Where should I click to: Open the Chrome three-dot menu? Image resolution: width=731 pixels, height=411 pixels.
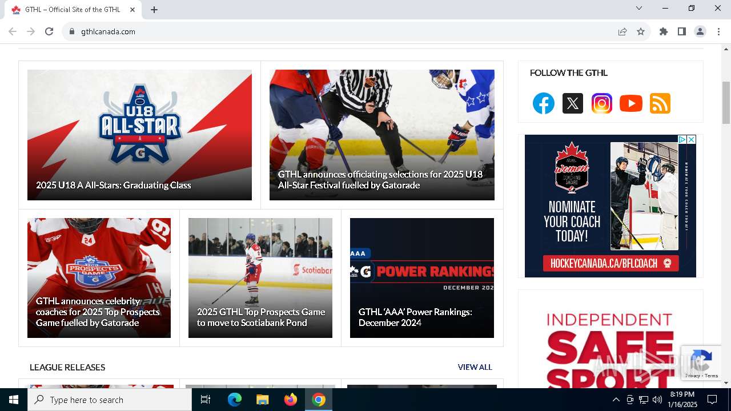pos(718,31)
